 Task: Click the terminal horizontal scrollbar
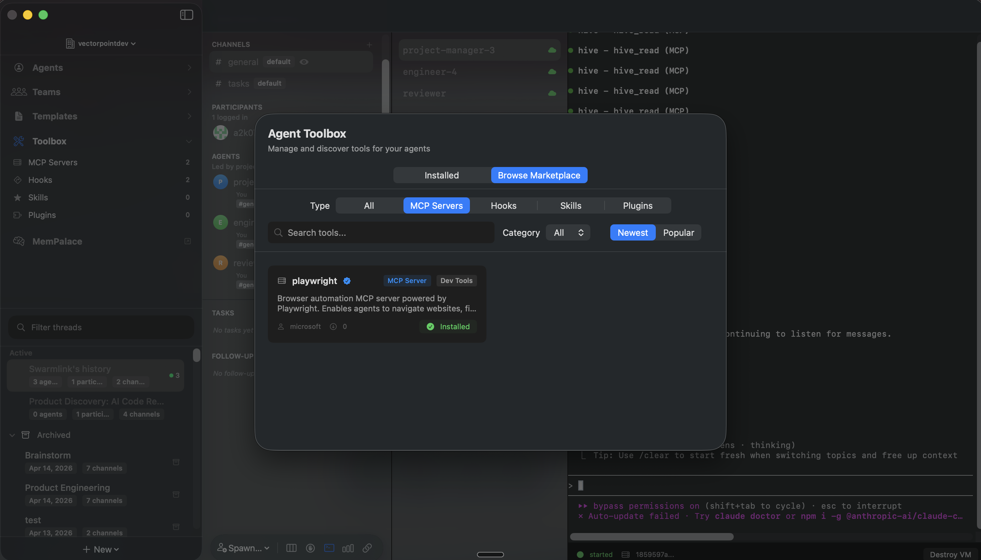coord(651,536)
